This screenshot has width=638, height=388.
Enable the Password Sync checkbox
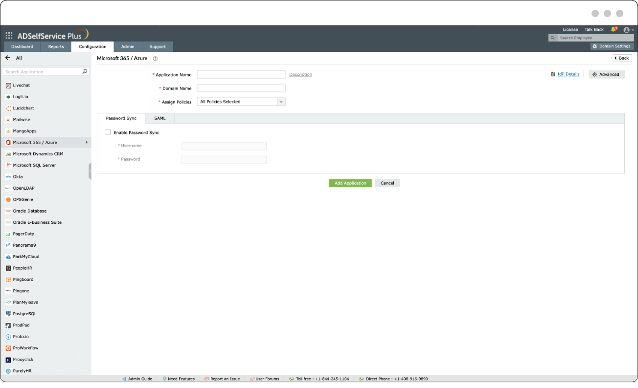[108, 132]
